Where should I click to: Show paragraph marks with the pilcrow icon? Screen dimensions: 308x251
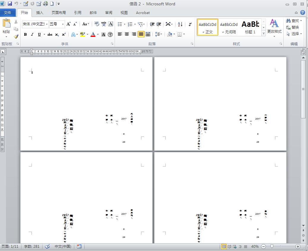(x=190, y=24)
